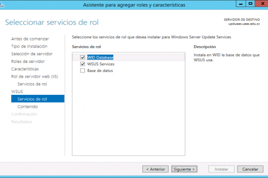268x178 pixels.
Task: Close the wizard window
Action: pos(262,4)
